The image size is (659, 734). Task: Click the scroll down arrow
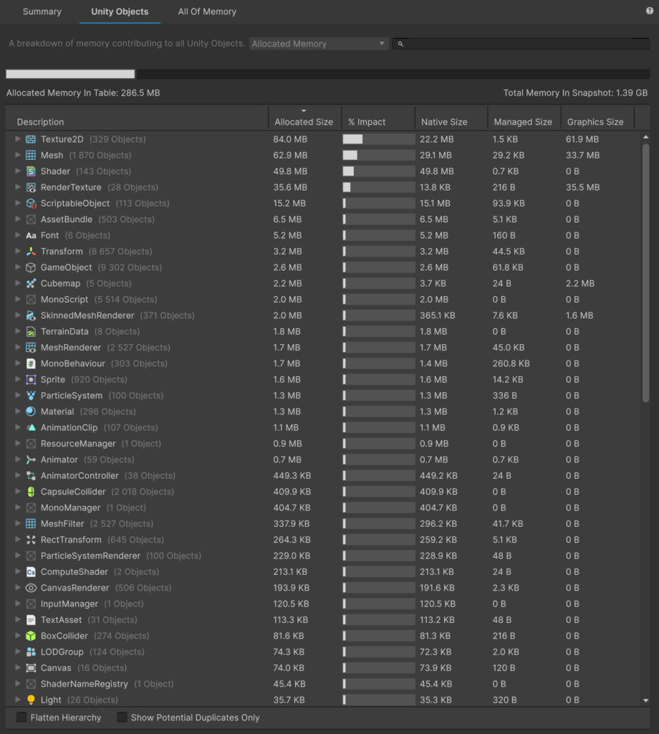pos(645,701)
